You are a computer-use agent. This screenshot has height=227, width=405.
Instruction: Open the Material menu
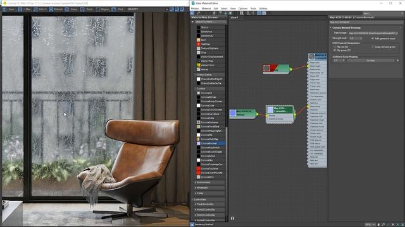(x=206, y=8)
